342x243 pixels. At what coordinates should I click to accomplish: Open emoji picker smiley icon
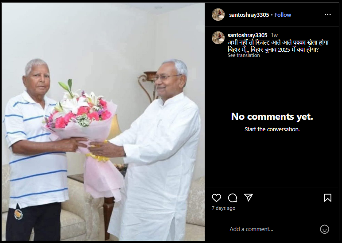324,229
